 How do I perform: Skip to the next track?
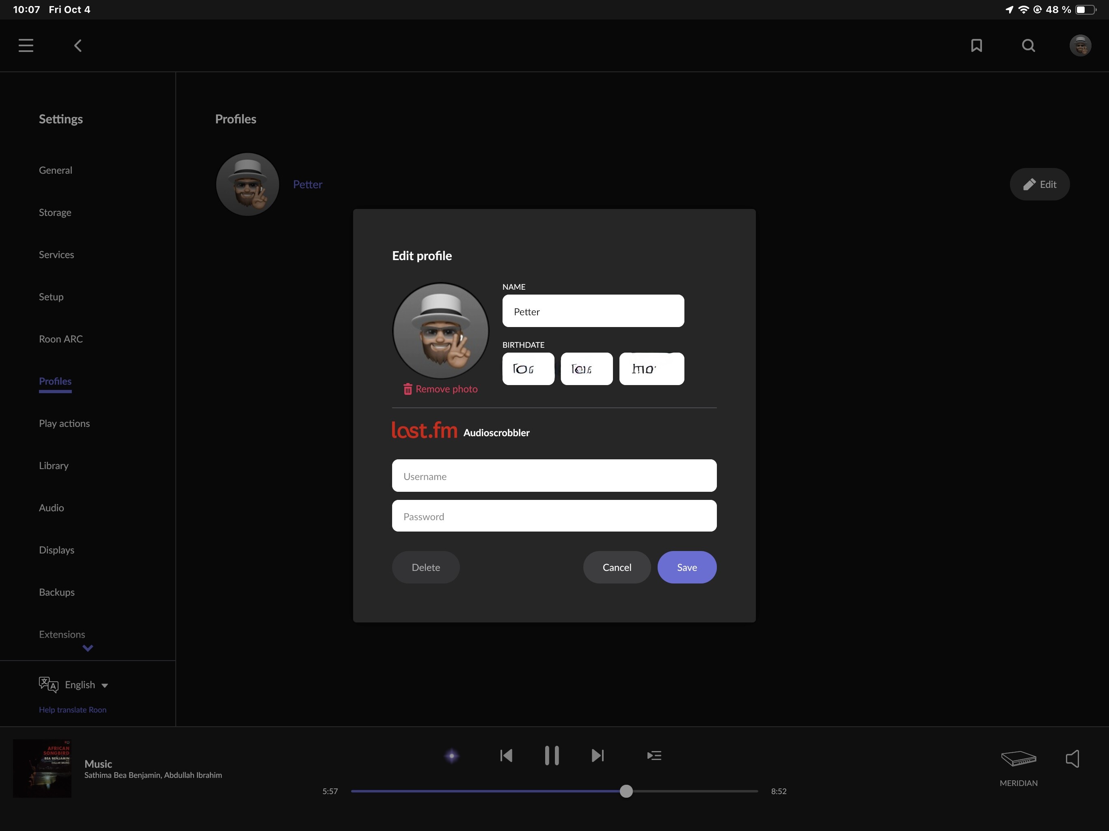click(x=597, y=755)
